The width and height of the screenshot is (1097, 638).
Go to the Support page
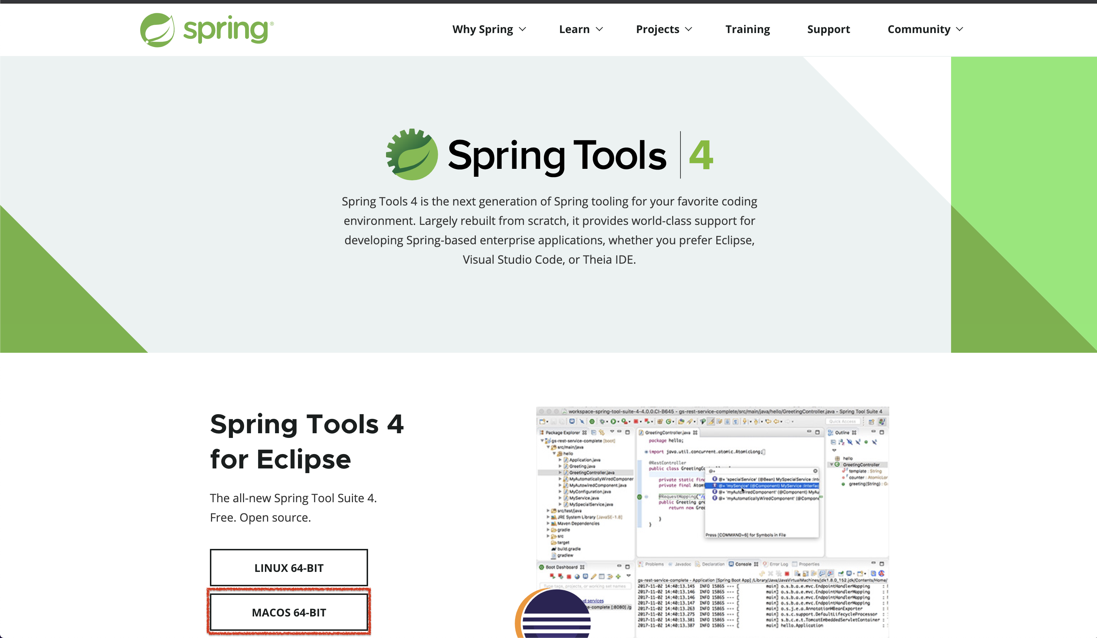point(829,29)
